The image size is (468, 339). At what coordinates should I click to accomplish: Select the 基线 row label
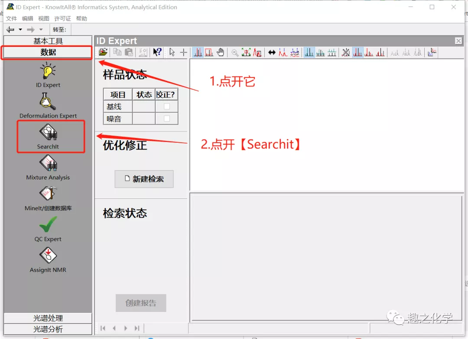tap(118, 106)
